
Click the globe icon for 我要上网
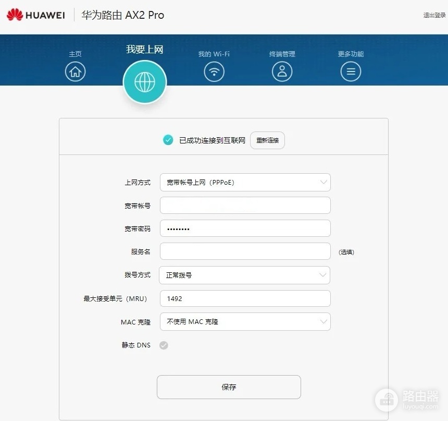click(x=145, y=82)
